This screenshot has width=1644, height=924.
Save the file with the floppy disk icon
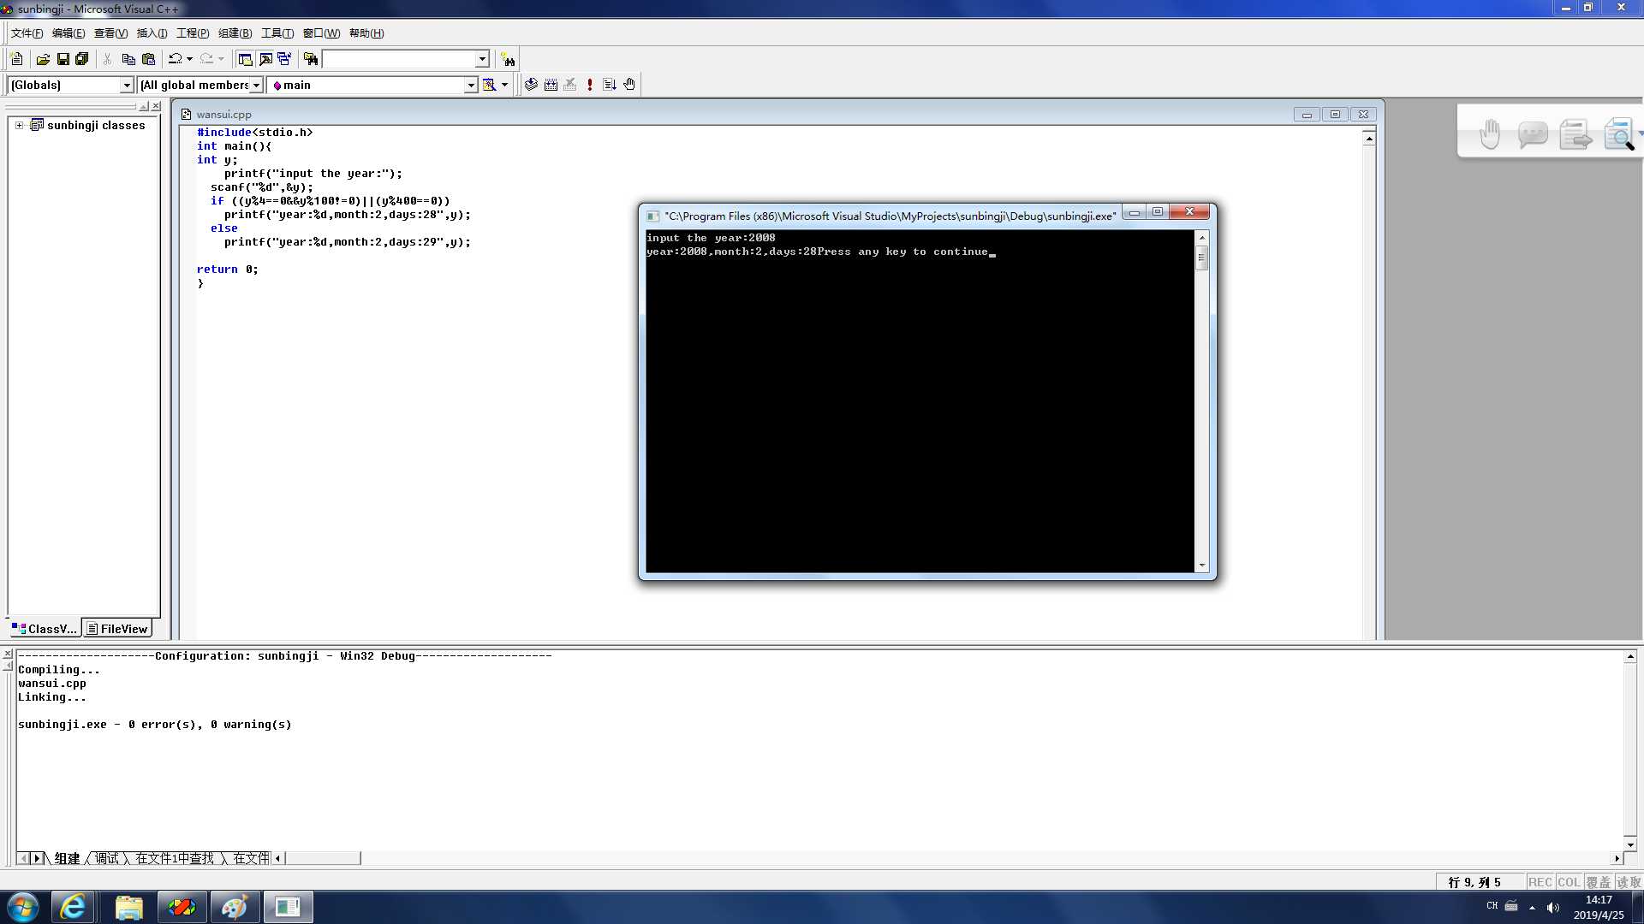click(63, 59)
